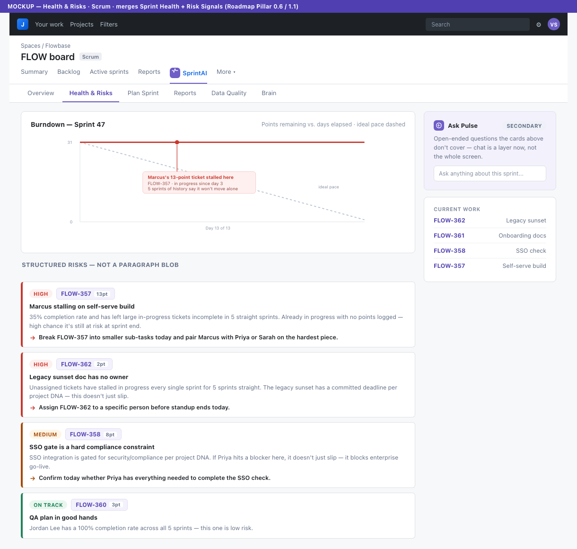Click the SprintAI pulse icon
Image resolution: width=577 pixels, height=549 pixels.
coord(175,72)
